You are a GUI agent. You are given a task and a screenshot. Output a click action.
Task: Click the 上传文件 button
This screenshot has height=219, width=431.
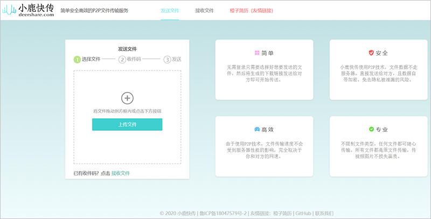[127, 124]
